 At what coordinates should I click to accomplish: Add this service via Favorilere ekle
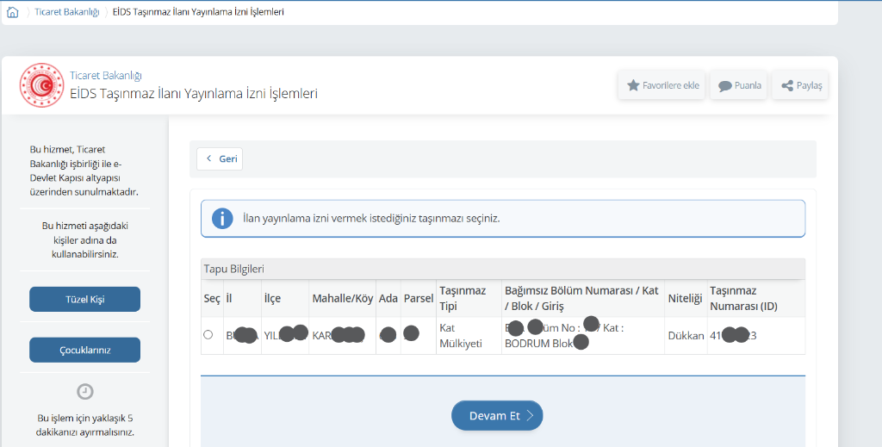[x=661, y=85]
